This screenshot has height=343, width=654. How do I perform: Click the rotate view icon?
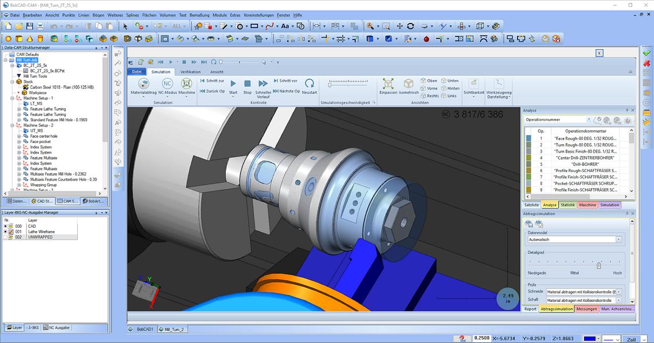click(410, 26)
